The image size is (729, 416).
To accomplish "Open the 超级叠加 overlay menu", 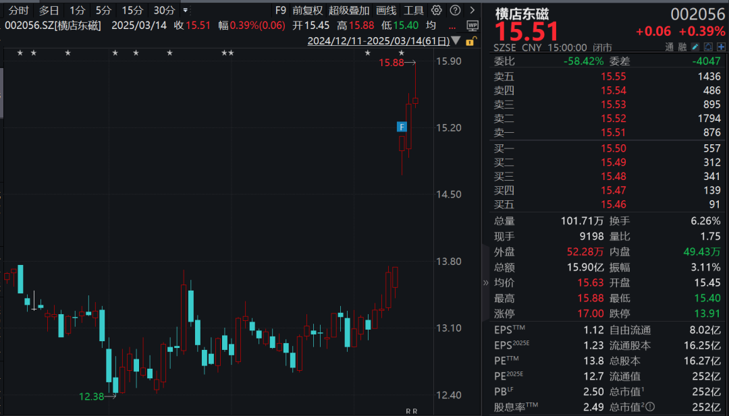I will [349, 10].
